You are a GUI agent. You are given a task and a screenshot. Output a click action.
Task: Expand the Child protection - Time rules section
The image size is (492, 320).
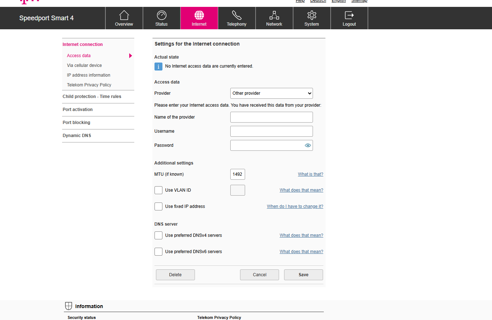tap(92, 97)
